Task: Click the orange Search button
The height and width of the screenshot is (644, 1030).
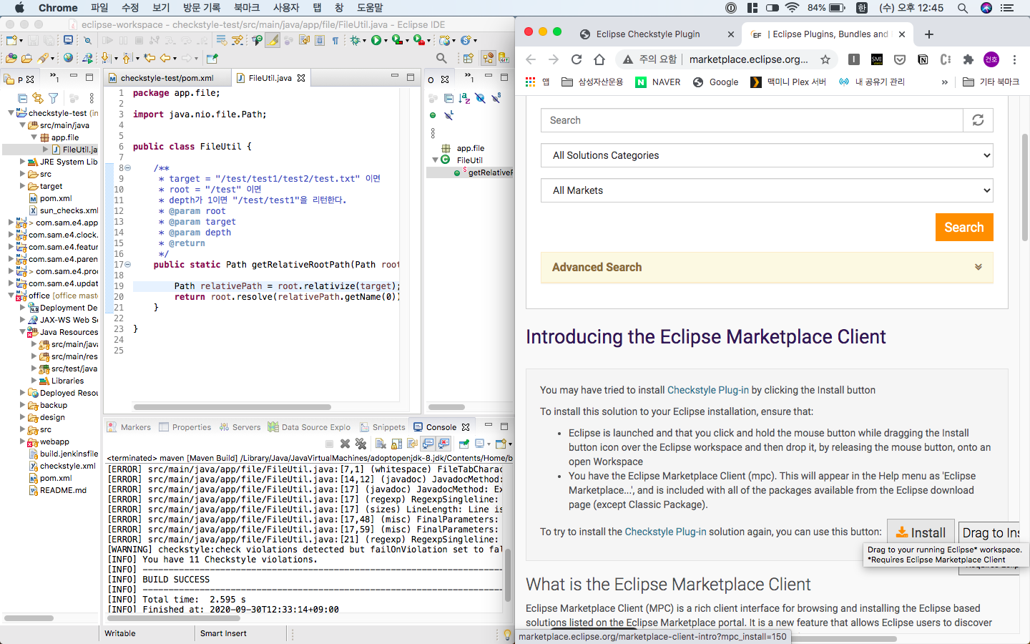Action: tap(964, 228)
